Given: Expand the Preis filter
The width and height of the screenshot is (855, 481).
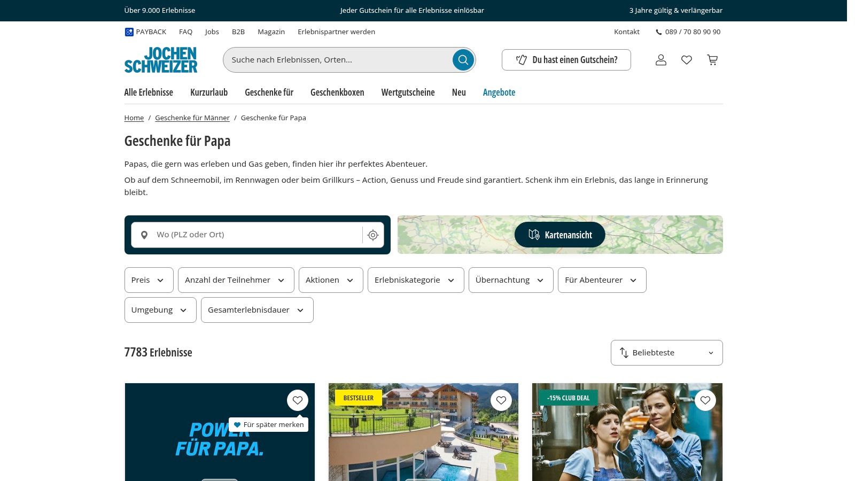Looking at the screenshot, I should 149,280.
